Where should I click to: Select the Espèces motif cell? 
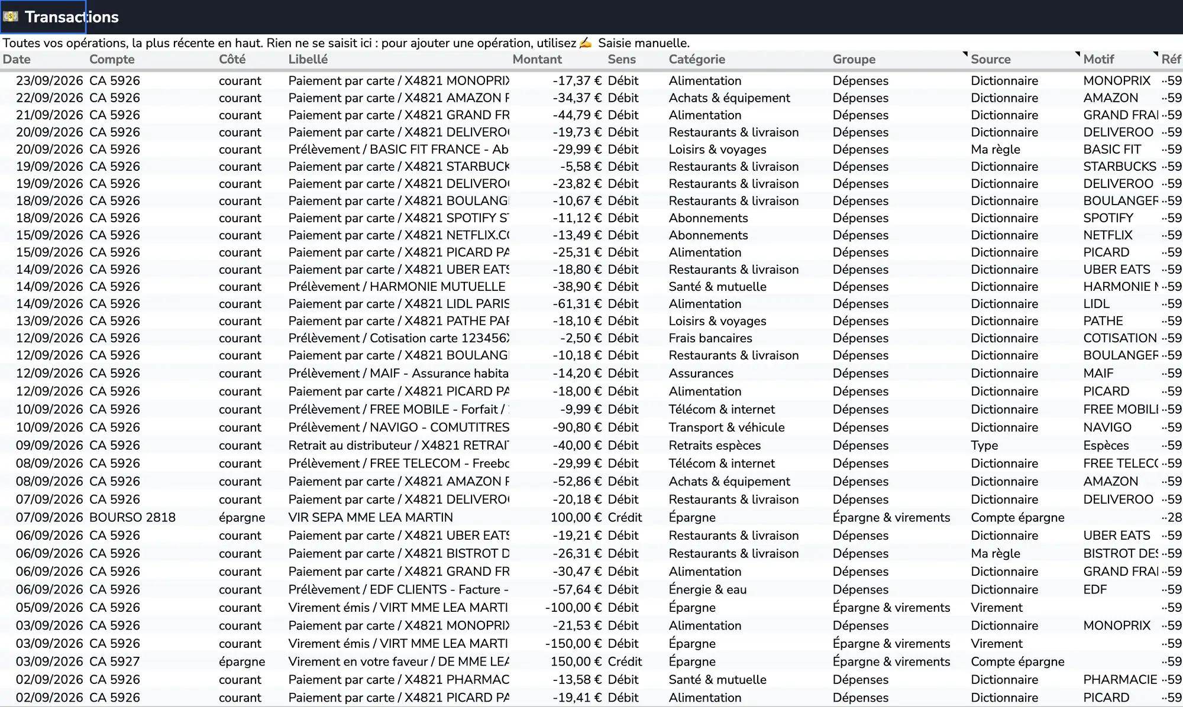[x=1106, y=445]
